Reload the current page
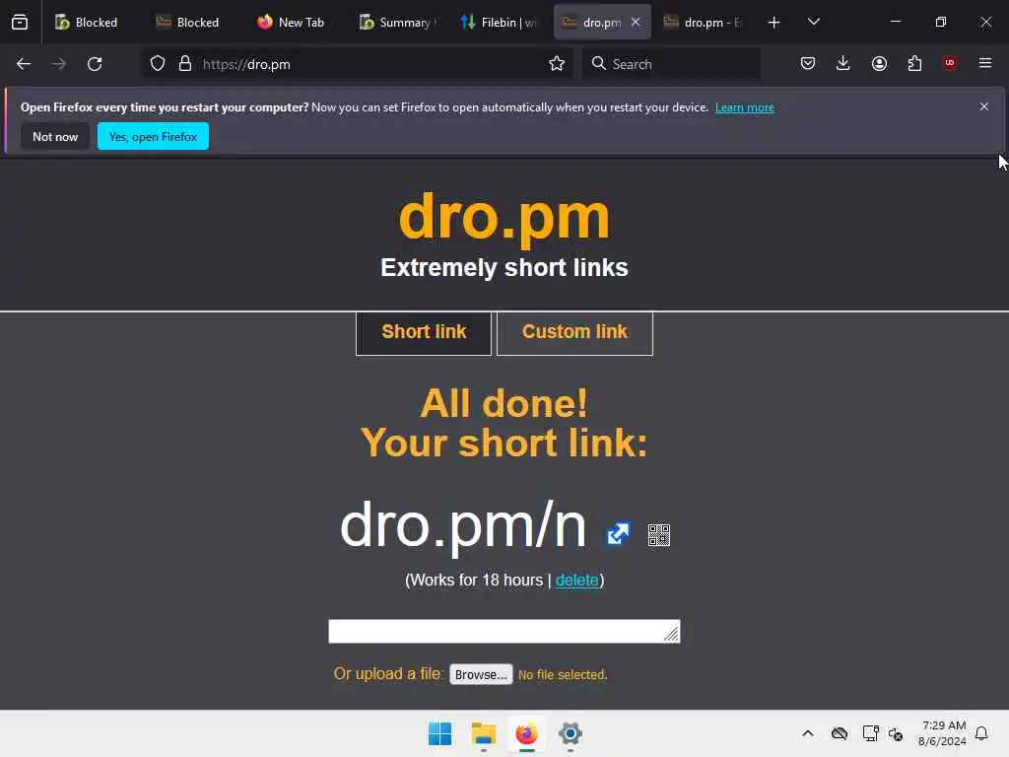Image resolution: width=1009 pixels, height=757 pixels. (x=95, y=64)
